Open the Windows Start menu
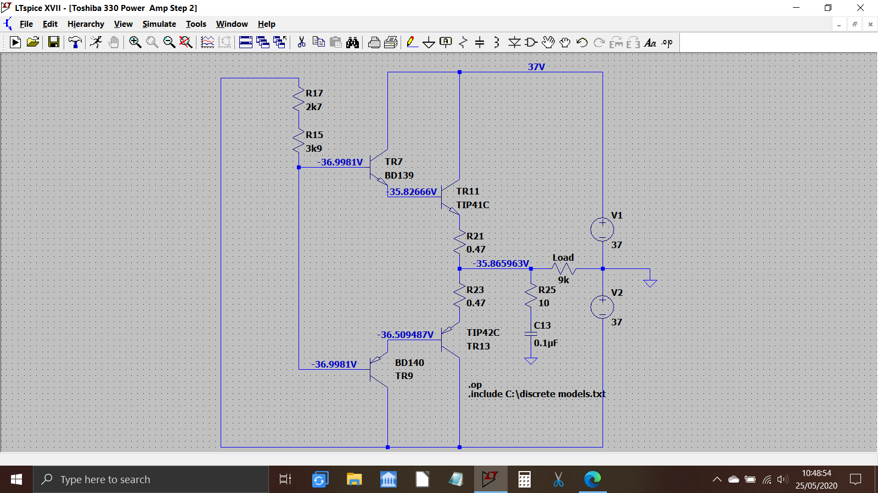This screenshot has width=878, height=493. click(x=16, y=479)
